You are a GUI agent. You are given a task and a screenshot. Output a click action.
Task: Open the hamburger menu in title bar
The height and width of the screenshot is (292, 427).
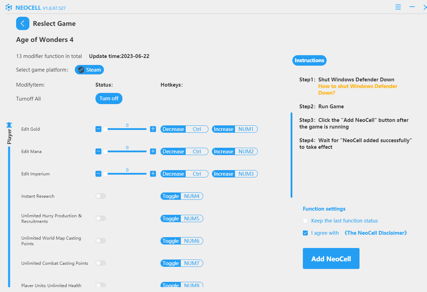tap(398, 7)
